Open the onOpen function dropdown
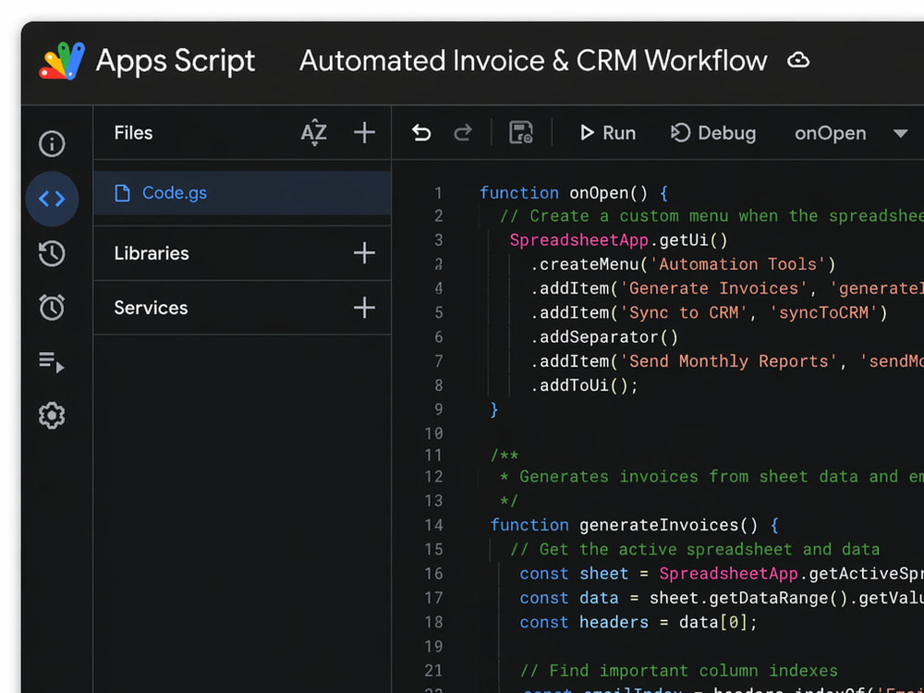Screen dimensions: 924x693 pos(850,133)
